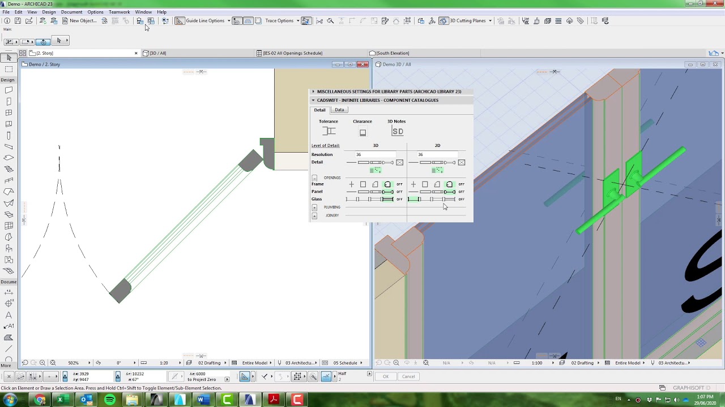The image size is (725, 407).
Task: Collapse the OPENINGS group
Action: [x=314, y=178]
